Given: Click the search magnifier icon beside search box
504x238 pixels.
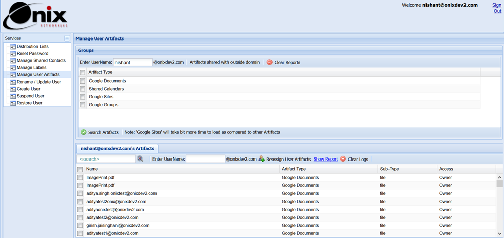Looking at the screenshot, I should 140,158.
